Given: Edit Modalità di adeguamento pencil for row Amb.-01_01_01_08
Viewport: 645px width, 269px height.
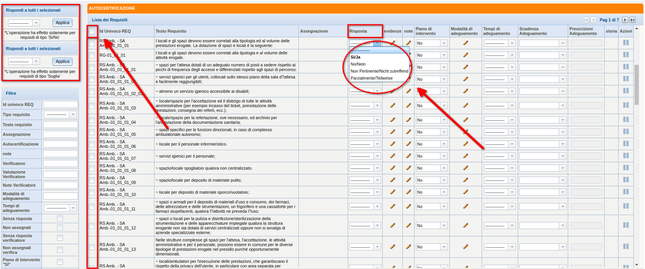Looking at the screenshot, I should (x=466, y=168).
